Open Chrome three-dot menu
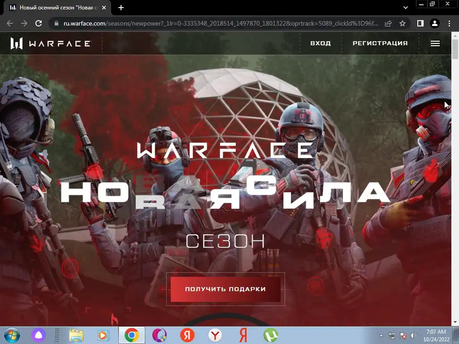The width and height of the screenshot is (459, 344). pyautogui.click(x=449, y=23)
